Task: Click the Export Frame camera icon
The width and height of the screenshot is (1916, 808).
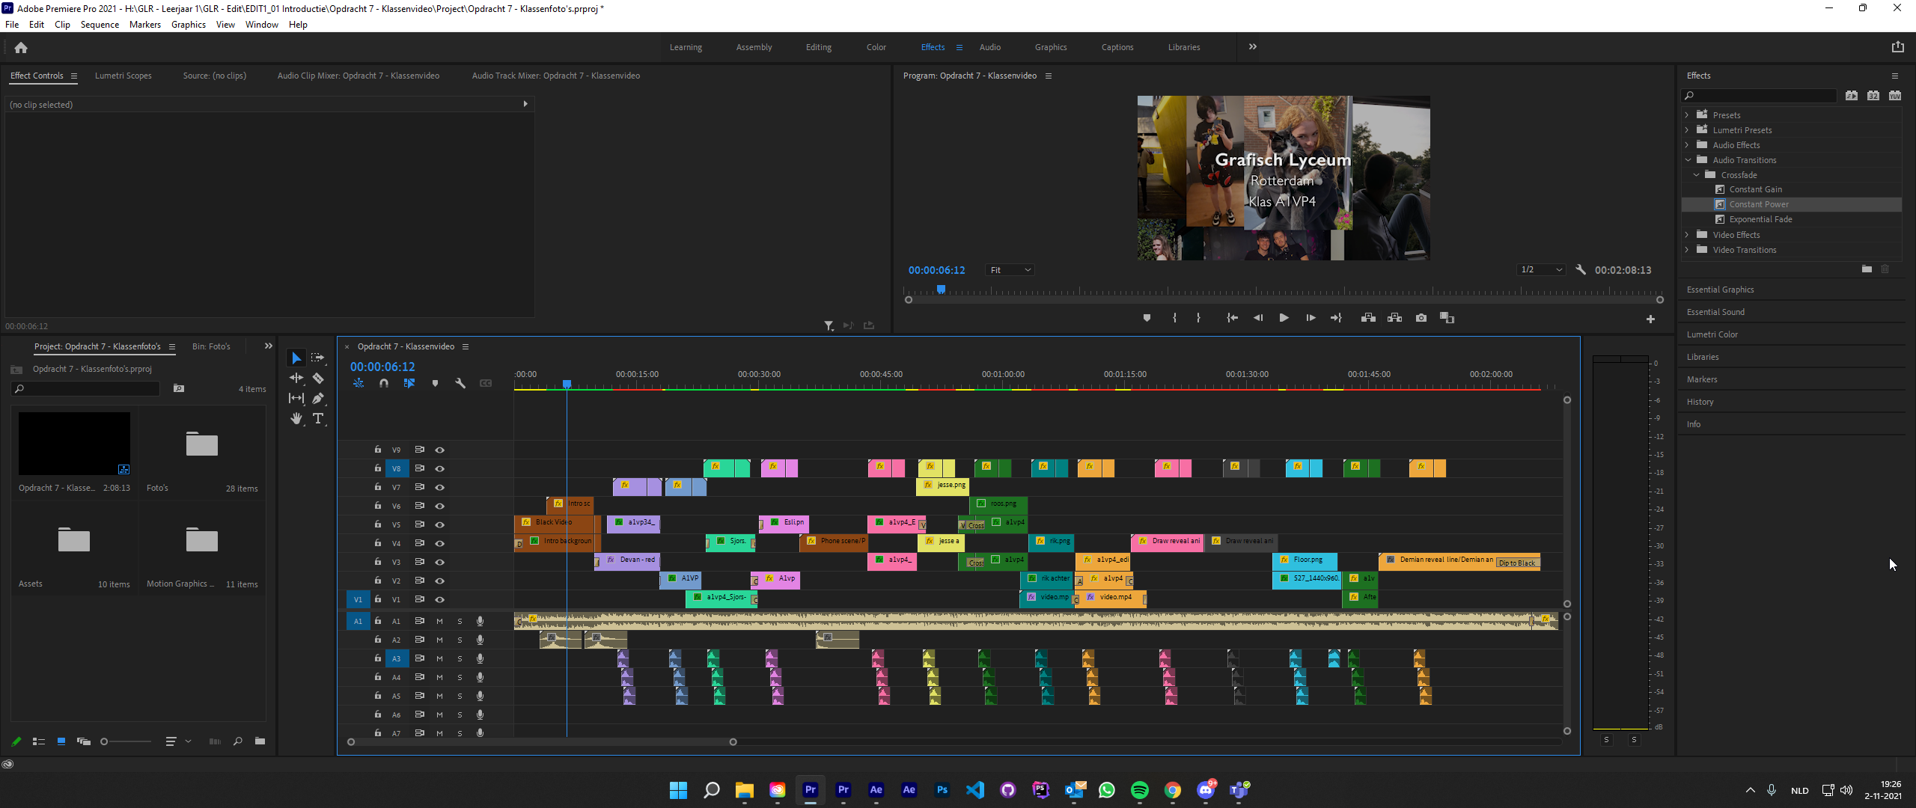Action: coord(1421,318)
